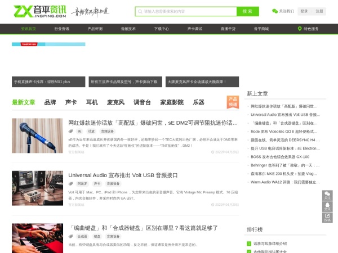Open sidebar link 提升 USB 电容话筒新标准 sE Electron
This screenshot has height=253, width=338.
[285, 148]
